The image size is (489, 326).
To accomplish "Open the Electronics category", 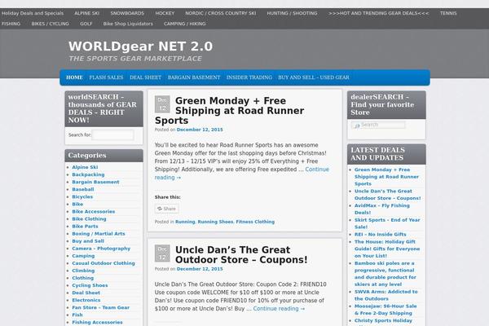I will point(86,300).
